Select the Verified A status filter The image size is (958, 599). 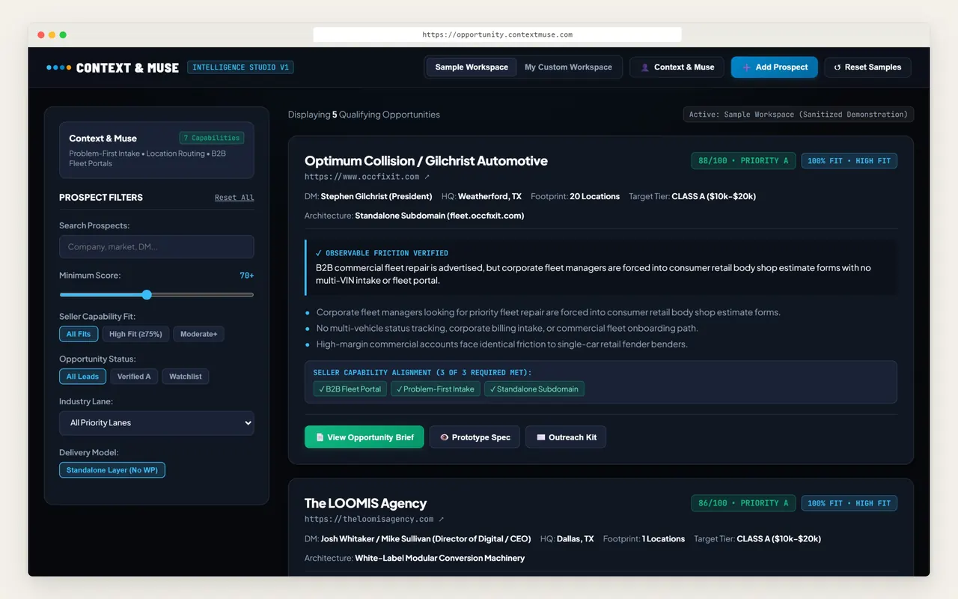pyautogui.click(x=134, y=377)
